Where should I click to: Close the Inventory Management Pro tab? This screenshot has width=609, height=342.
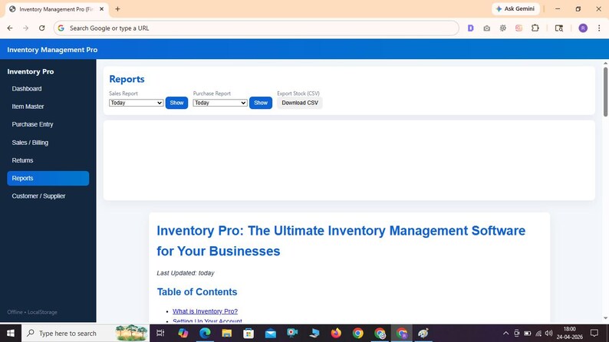[x=102, y=9]
